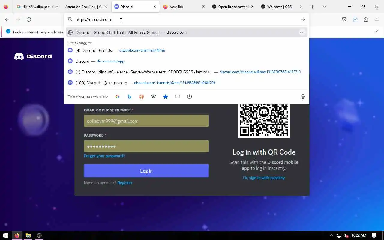Open the Windows notification center

(x=374, y=235)
